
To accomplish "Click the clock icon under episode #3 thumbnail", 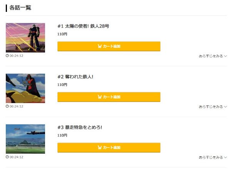I will [7, 157].
